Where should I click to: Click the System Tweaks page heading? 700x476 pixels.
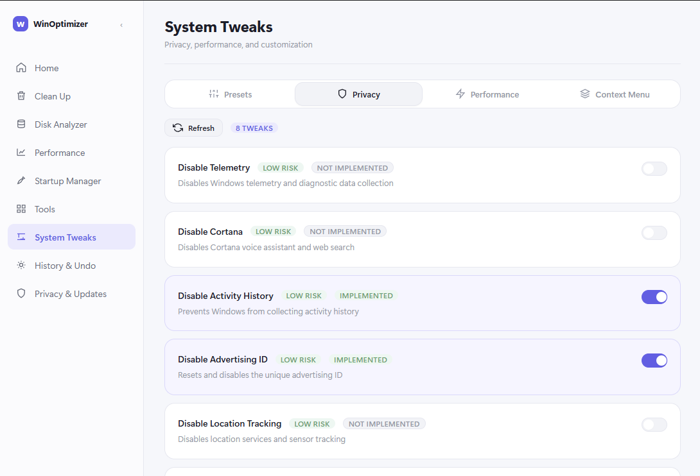point(219,27)
